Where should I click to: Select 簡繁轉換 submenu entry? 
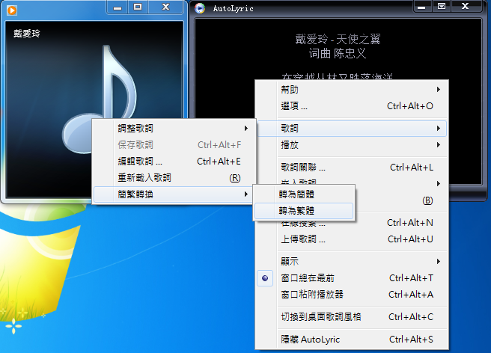tap(174, 194)
